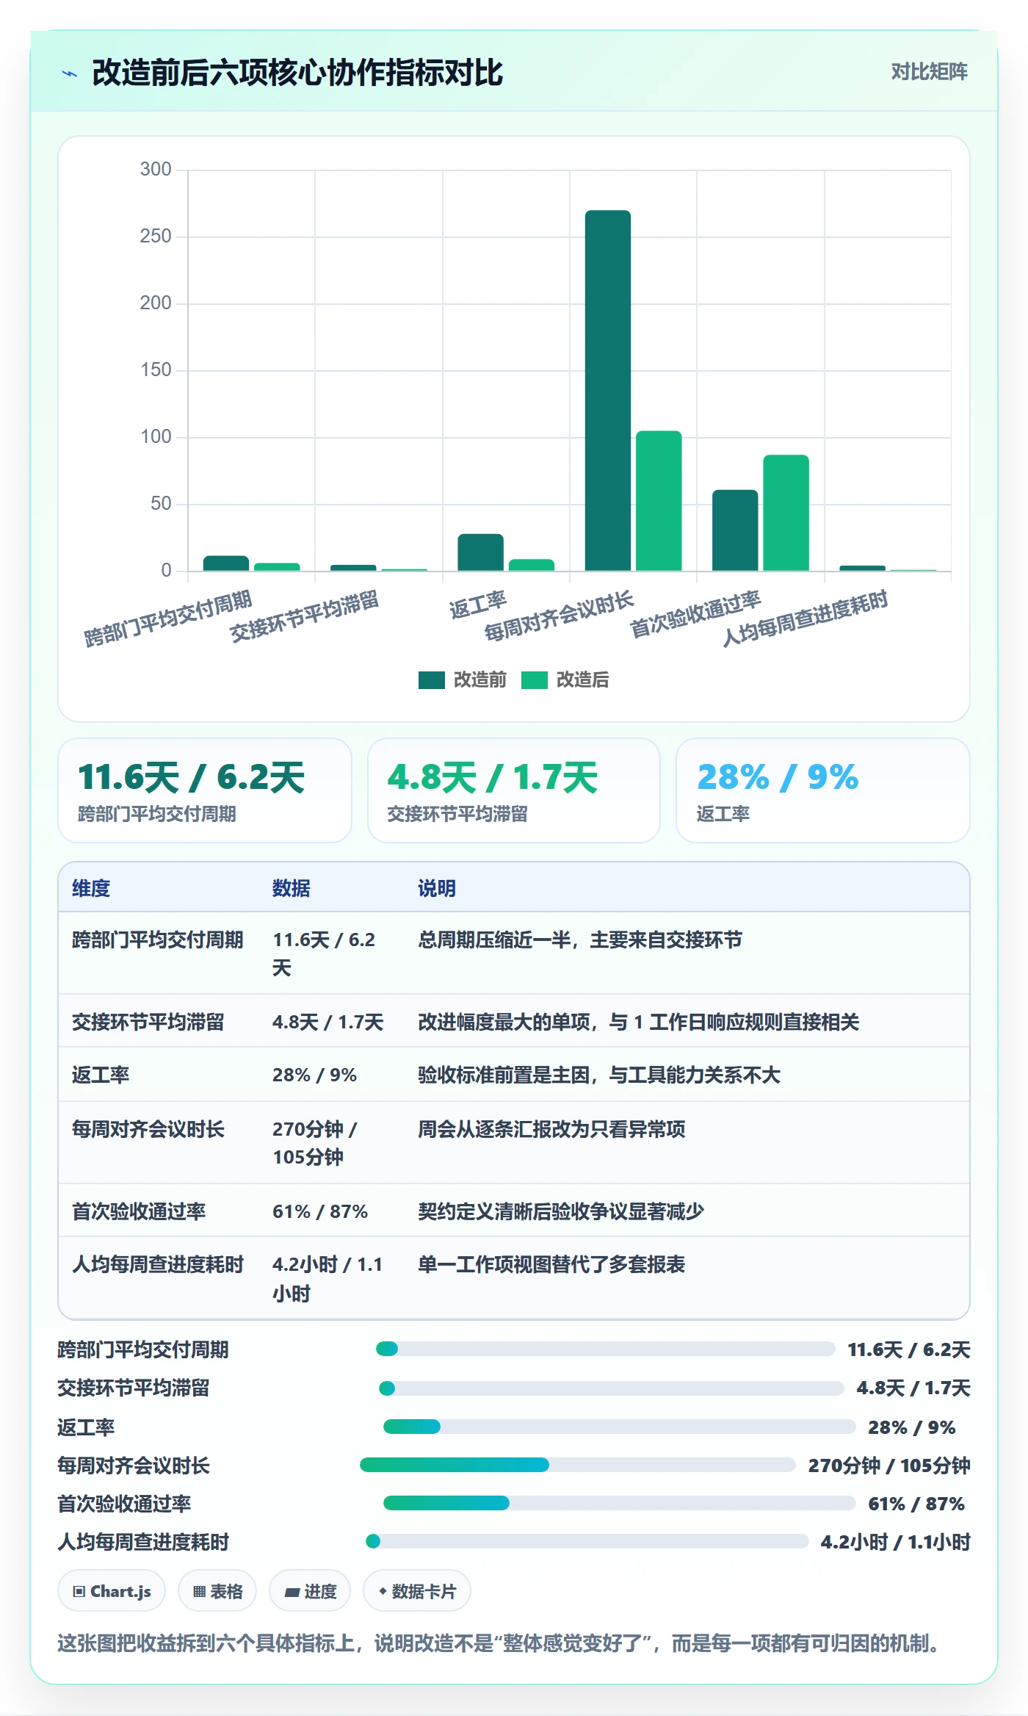
Task: Open the 11.6天 / 6.2天 data card
Action: point(205,790)
